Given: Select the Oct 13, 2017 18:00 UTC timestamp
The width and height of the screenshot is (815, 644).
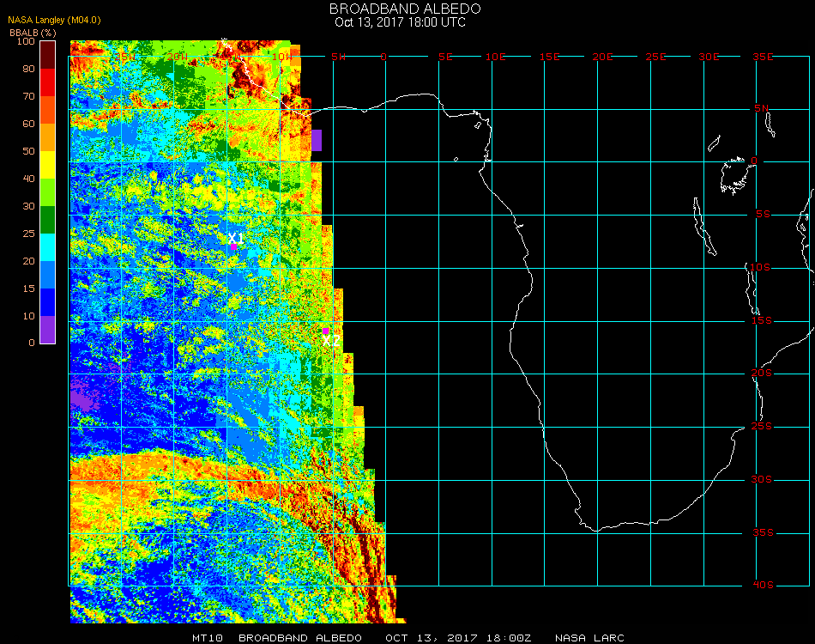Looking at the screenshot, I should [400, 22].
